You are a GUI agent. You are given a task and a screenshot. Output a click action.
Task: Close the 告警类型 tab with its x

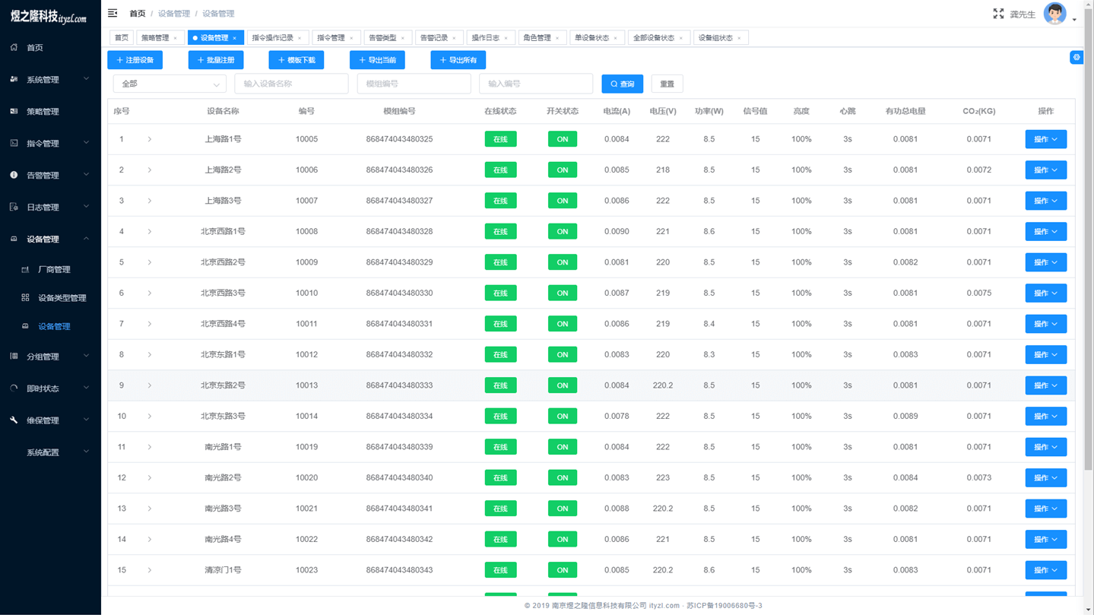click(x=403, y=38)
